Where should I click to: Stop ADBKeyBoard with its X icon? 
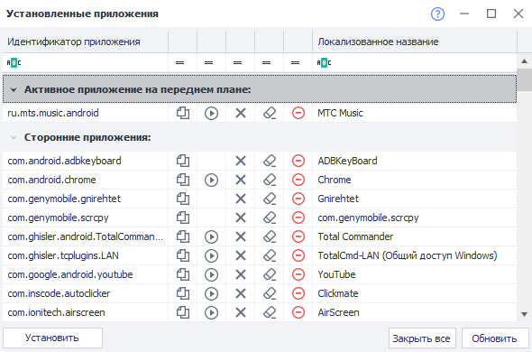(x=241, y=161)
